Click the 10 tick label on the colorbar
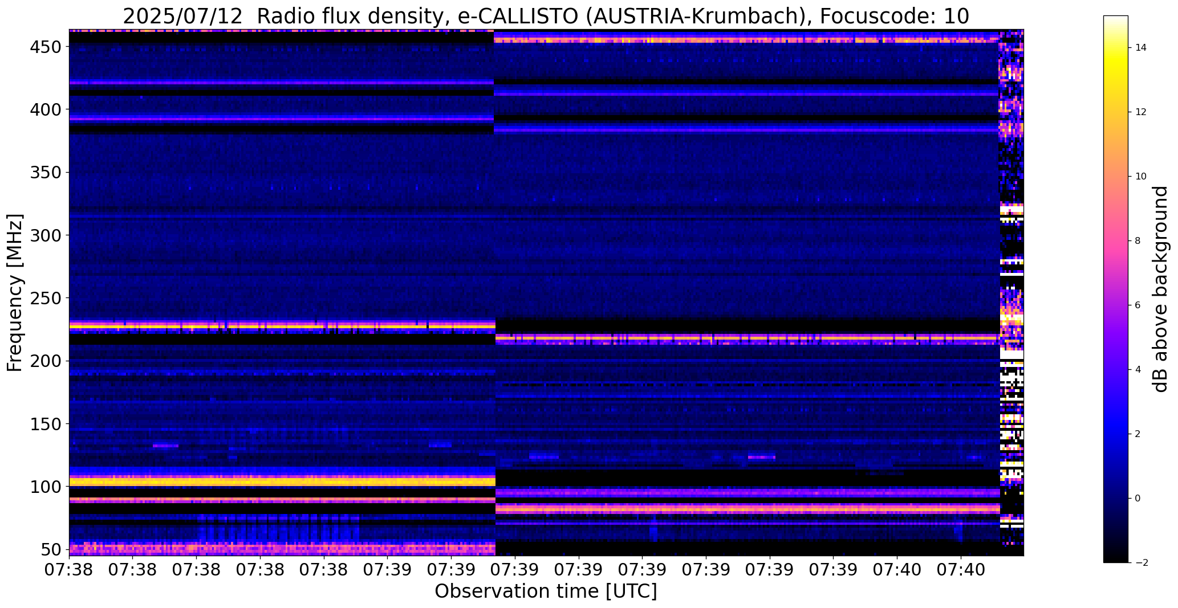This screenshot has width=1178, height=608. pyautogui.click(x=1141, y=177)
